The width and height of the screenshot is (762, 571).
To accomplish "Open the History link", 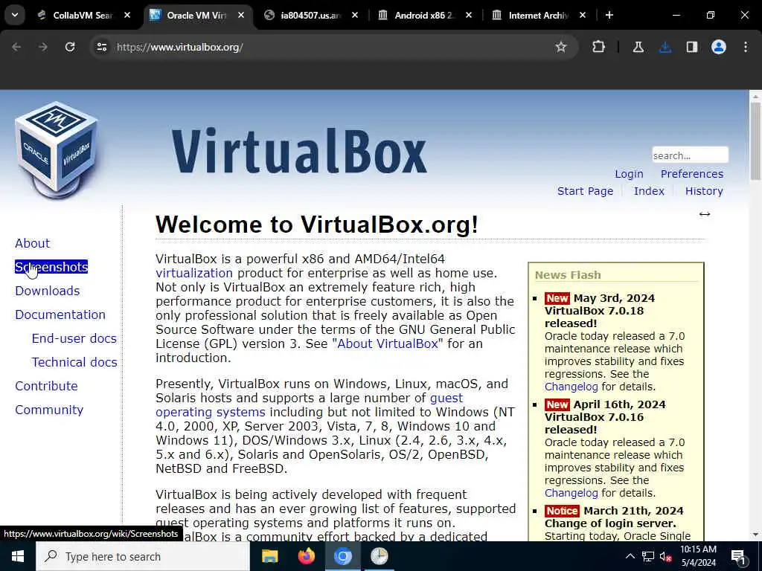I will click(704, 191).
